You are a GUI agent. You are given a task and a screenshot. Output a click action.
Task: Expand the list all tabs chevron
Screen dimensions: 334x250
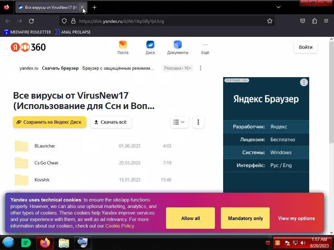point(279,7)
